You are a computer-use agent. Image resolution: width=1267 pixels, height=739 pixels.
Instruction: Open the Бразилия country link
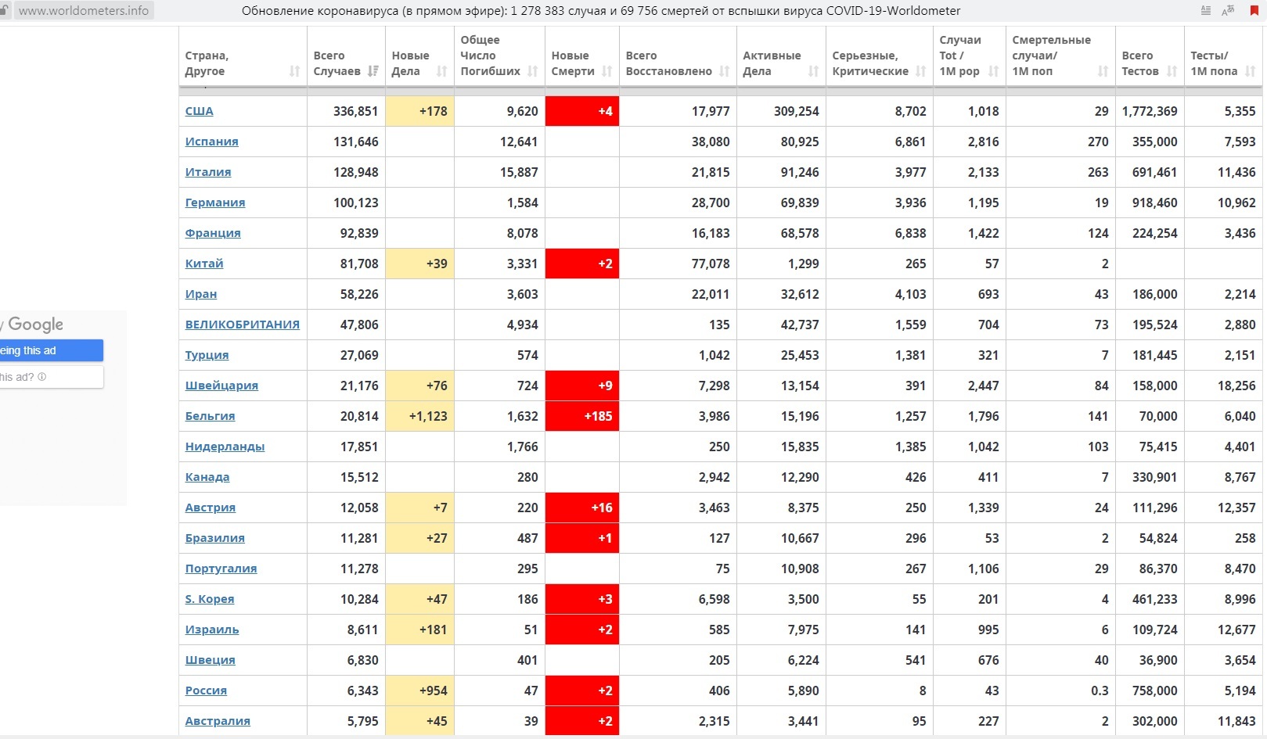coord(215,538)
